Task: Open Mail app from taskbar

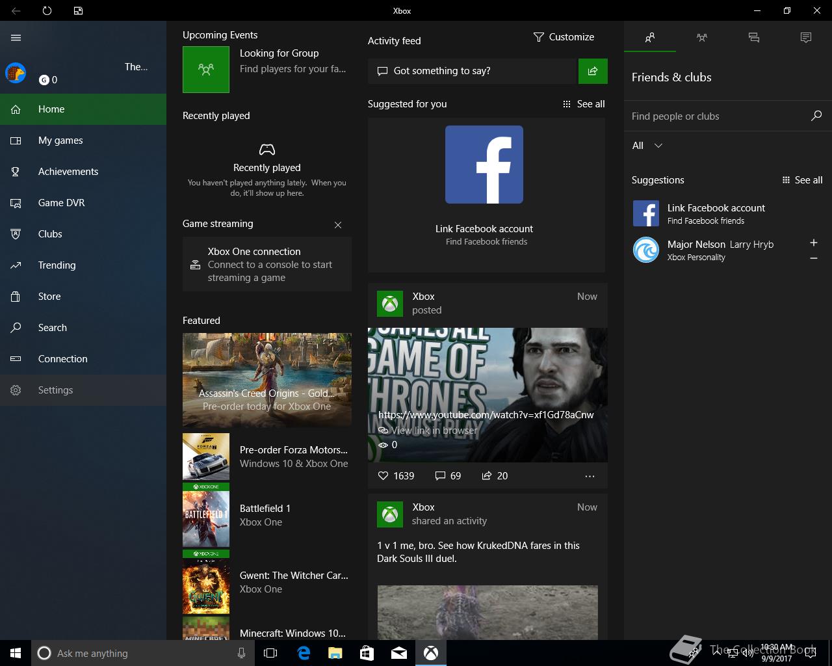Action: 399,653
